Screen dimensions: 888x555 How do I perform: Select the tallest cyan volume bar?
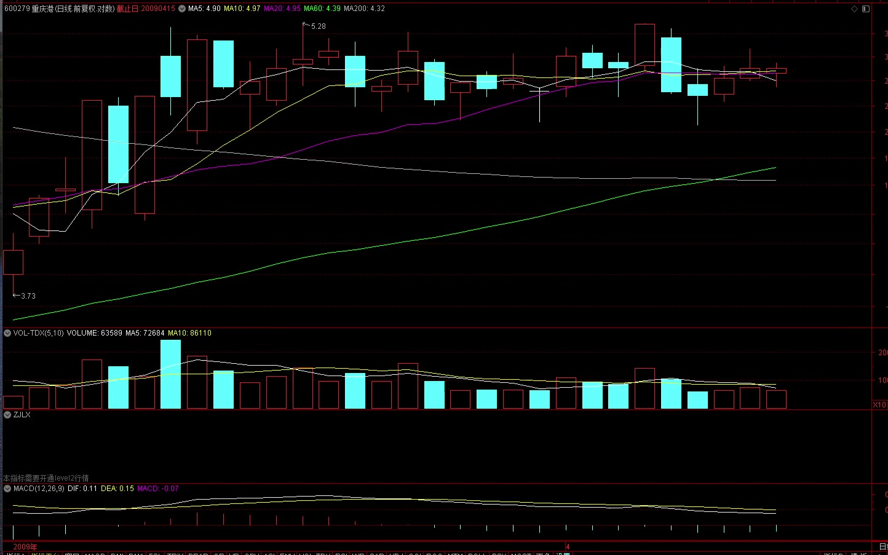[170, 374]
